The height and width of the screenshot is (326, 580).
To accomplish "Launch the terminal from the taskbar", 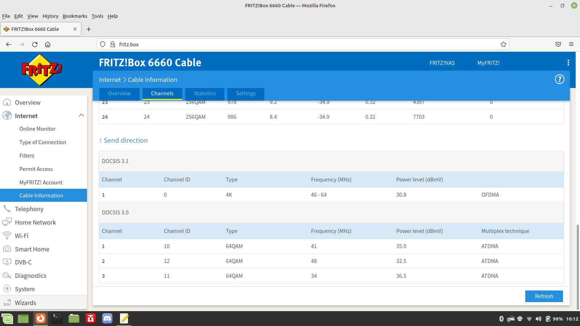I will [x=57, y=318].
